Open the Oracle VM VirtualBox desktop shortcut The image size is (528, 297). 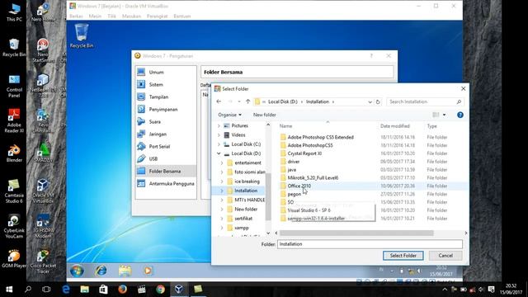coord(43,191)
